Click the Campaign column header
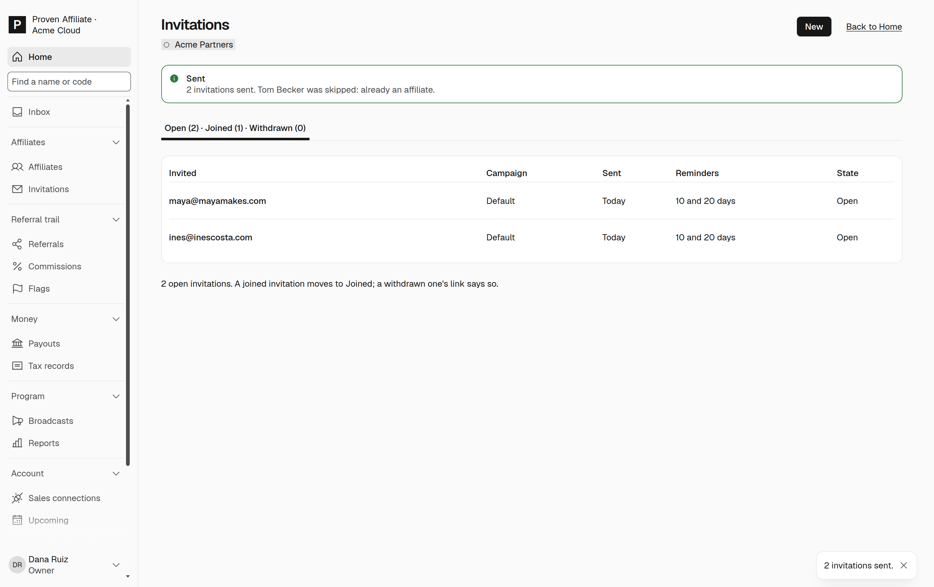Image resolution: width=934 pixels, height=587 pixels. coord(506,173)
